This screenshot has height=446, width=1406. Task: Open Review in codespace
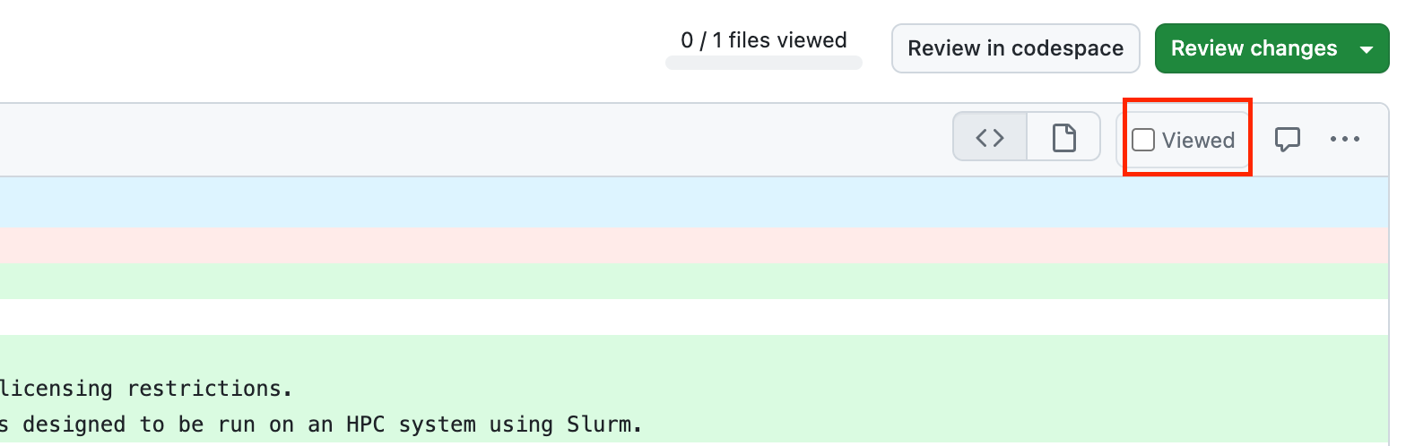point(1015,48)
